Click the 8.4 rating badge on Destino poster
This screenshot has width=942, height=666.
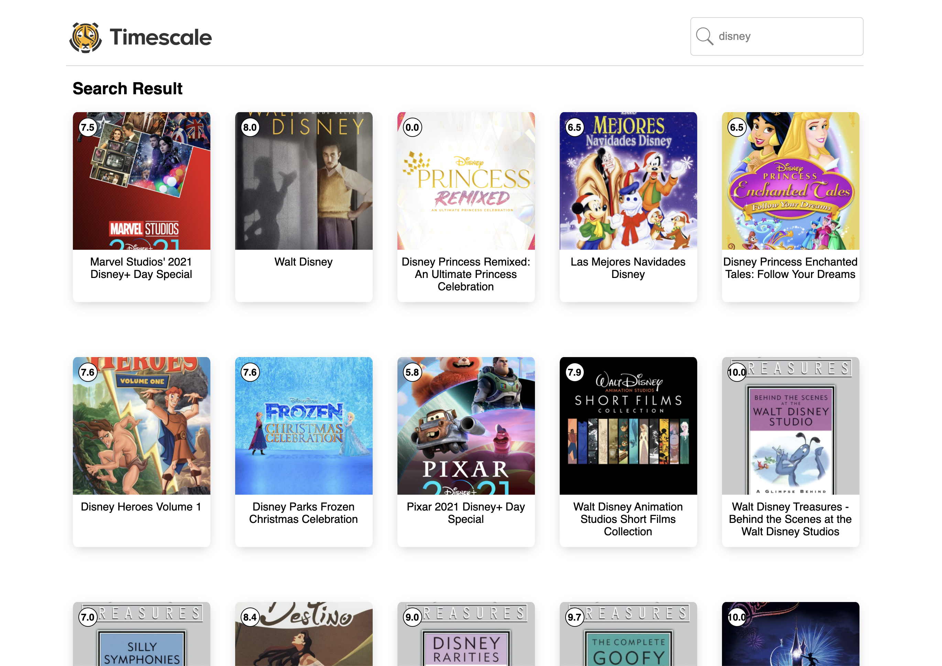tap(250, 617)
